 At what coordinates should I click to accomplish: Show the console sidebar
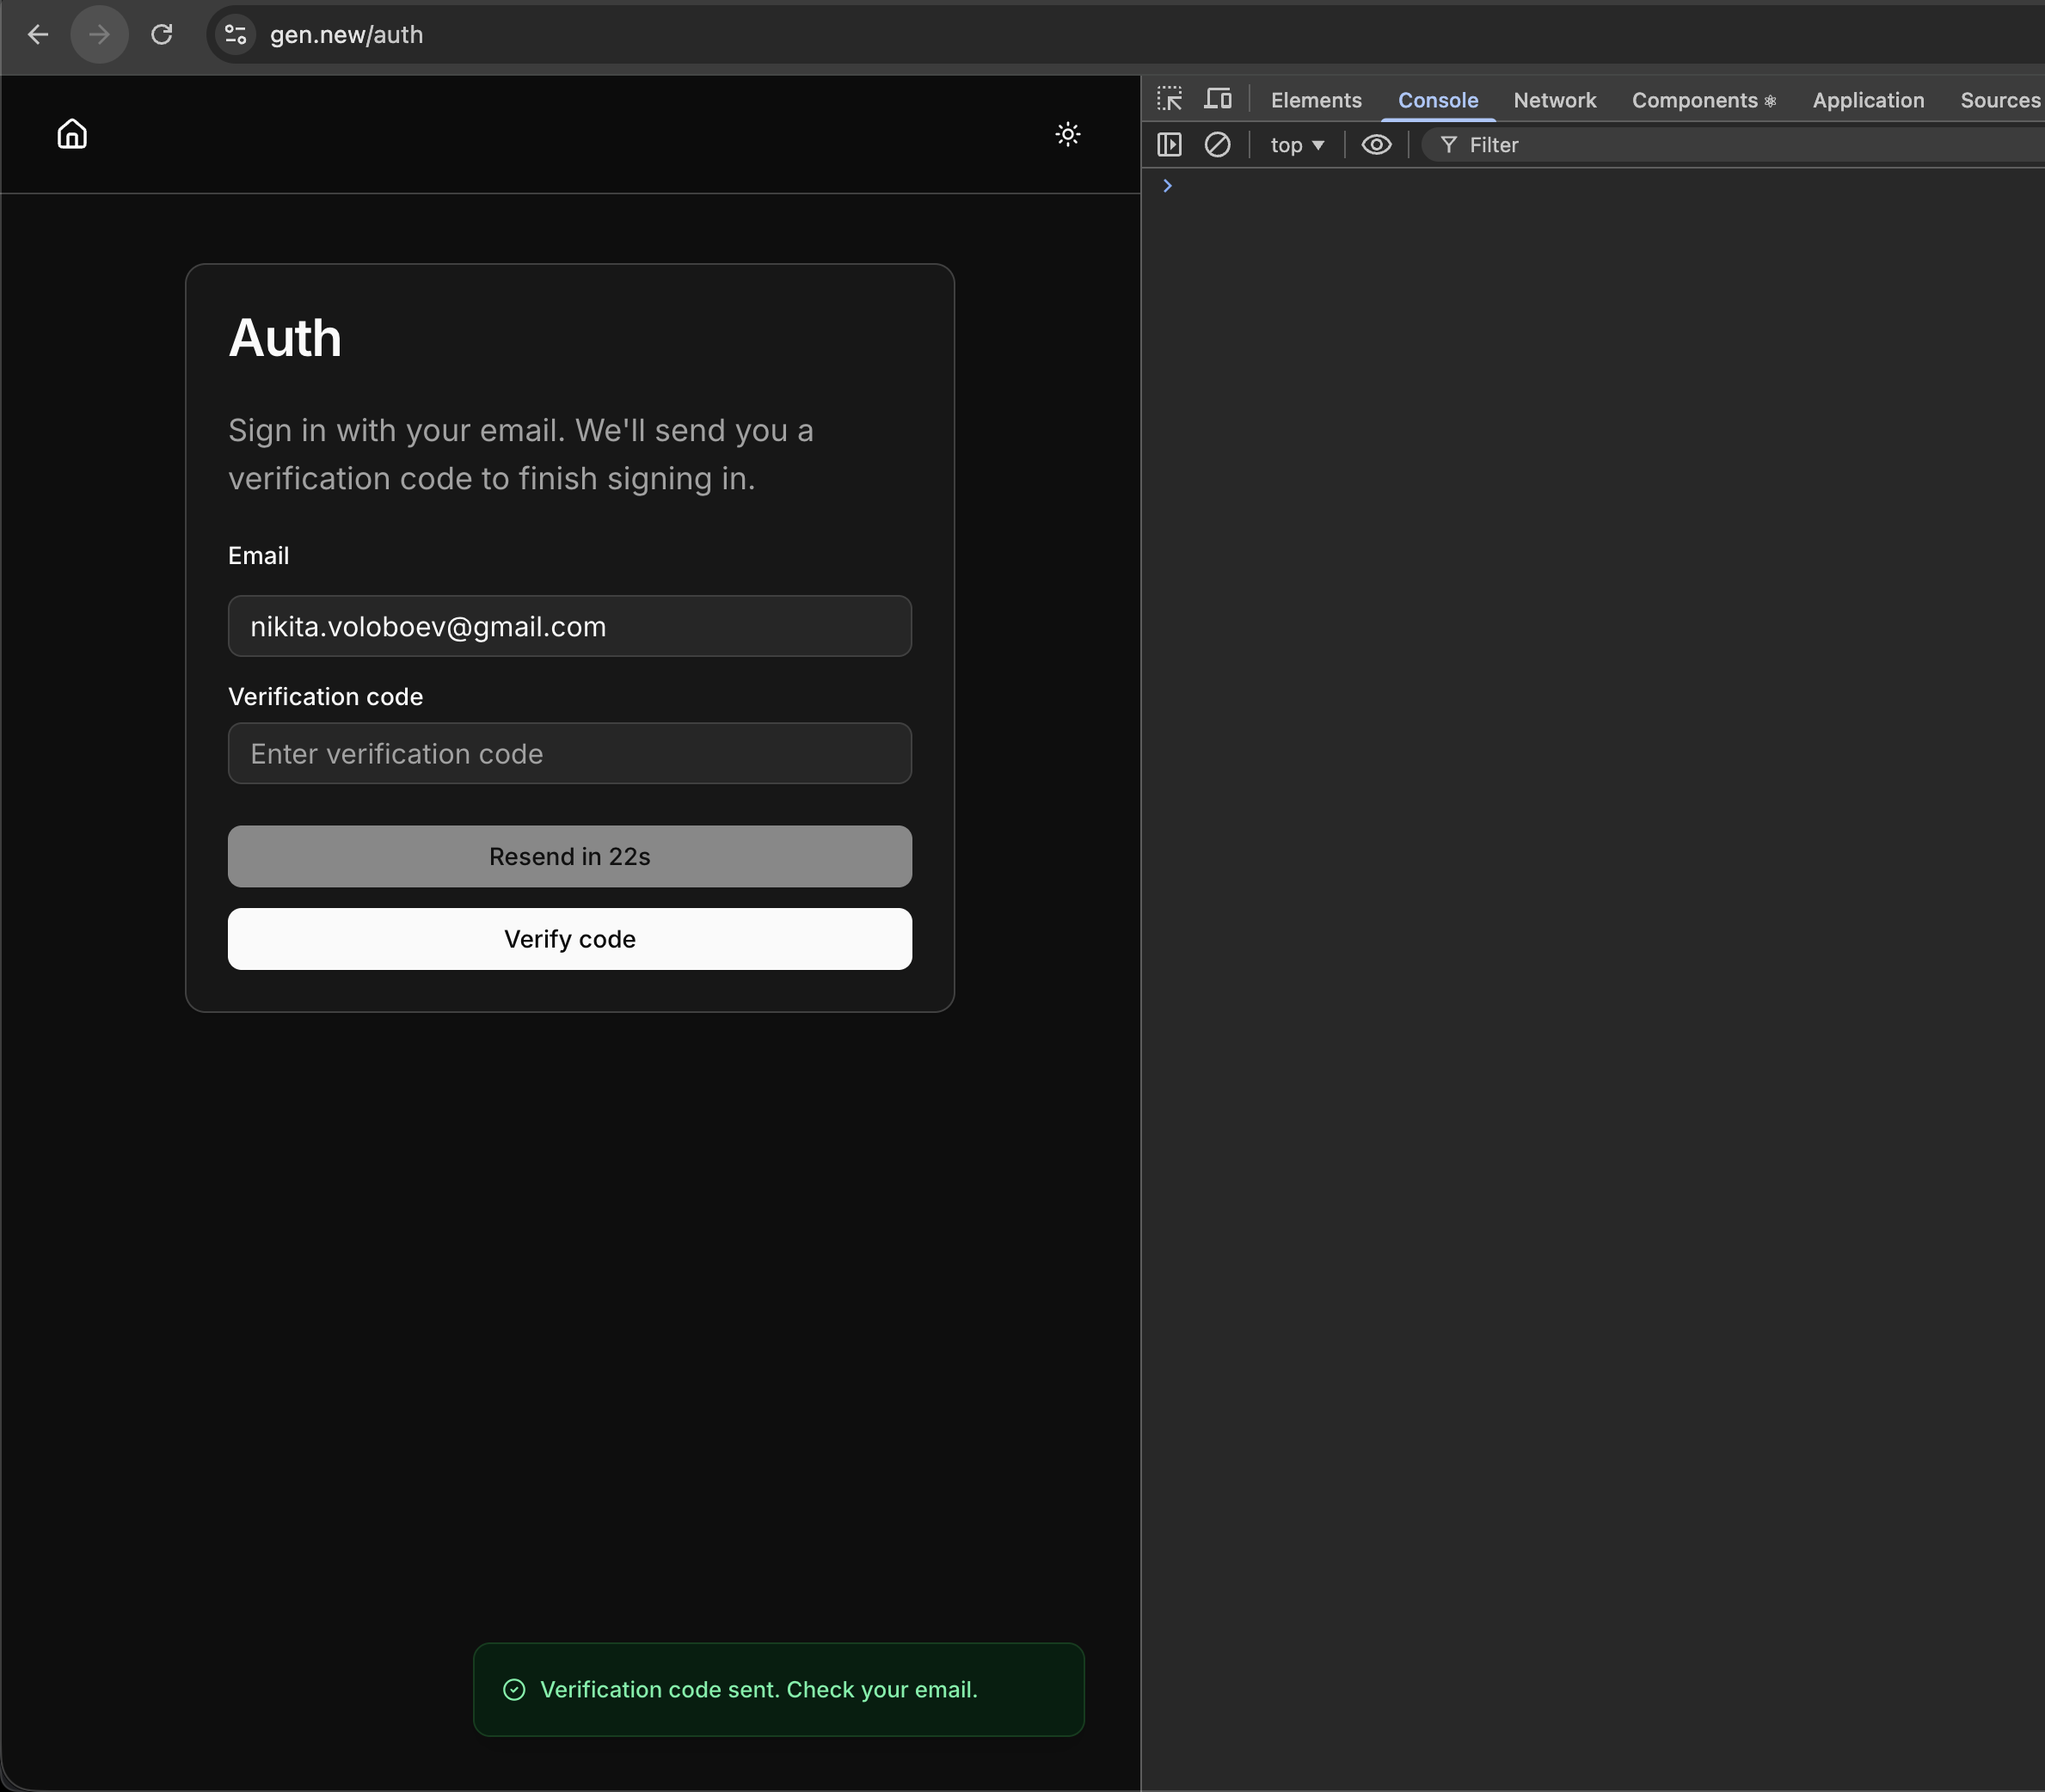point(1169,145)
